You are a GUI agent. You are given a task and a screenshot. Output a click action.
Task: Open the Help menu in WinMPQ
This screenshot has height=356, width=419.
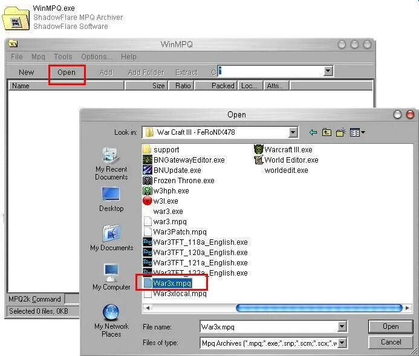(x=129, y=57)
